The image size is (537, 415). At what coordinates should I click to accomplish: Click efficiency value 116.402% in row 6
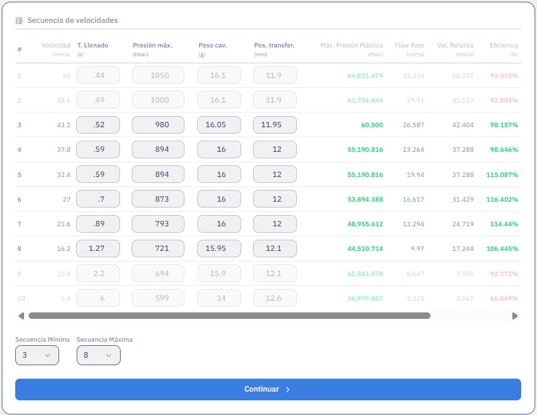point(502,199)
